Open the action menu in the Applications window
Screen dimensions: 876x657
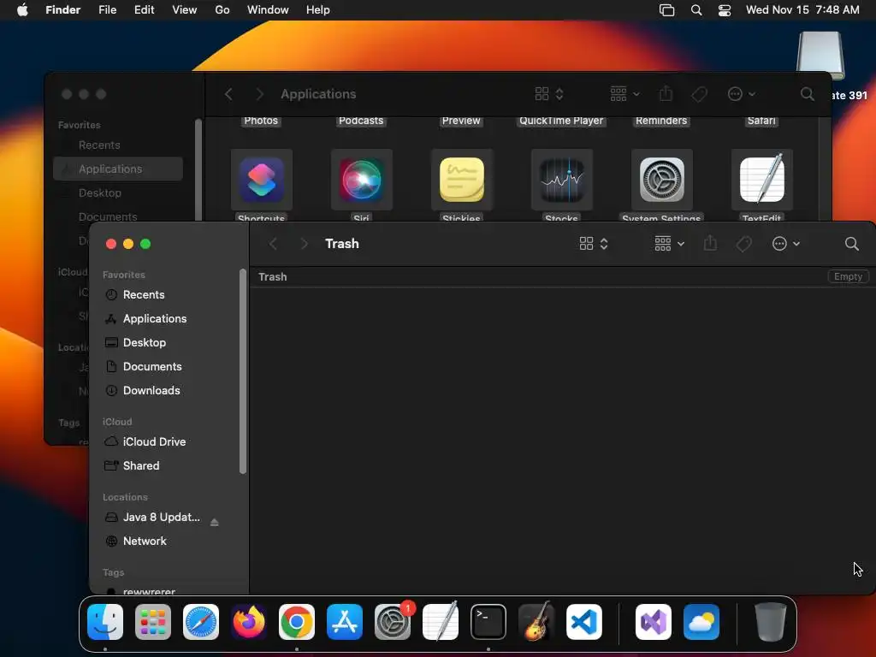(742, 94)
